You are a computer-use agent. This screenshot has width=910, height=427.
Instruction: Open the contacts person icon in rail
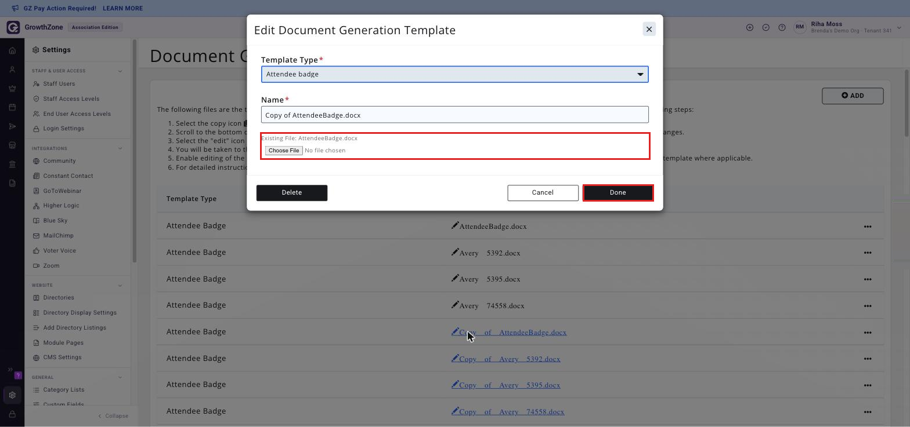[x=12, y=70]
